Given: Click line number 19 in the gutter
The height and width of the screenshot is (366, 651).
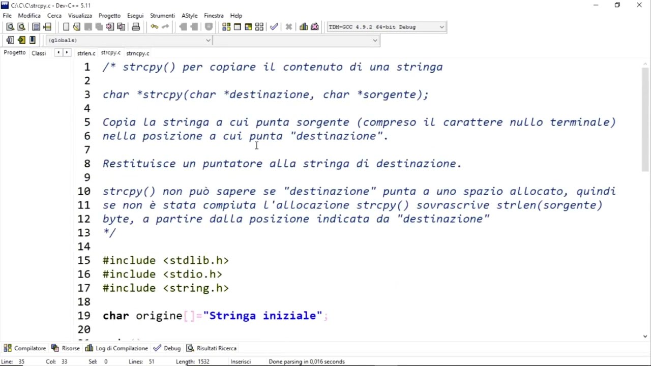Looking at the screenshot, I should (x=84, y=316).
